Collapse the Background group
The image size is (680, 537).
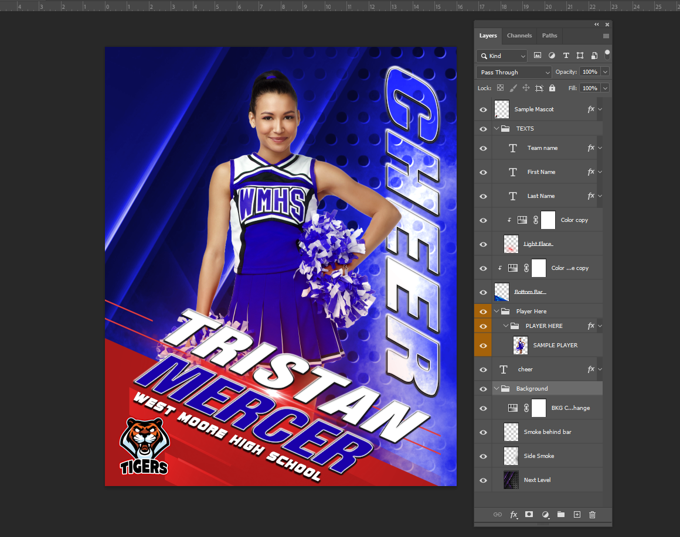click(497, 388)
